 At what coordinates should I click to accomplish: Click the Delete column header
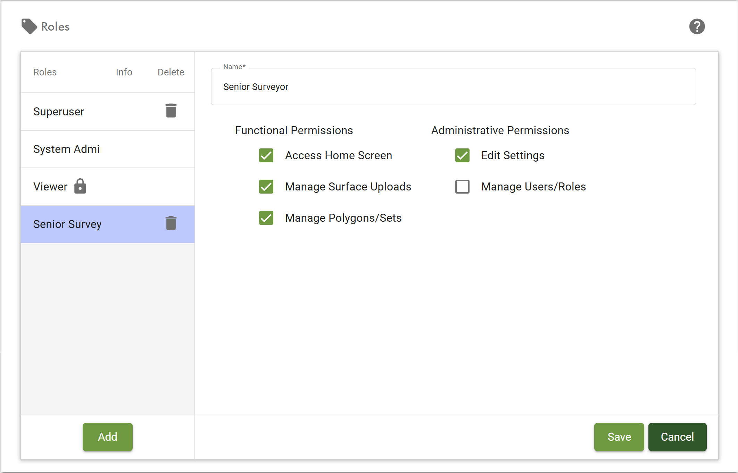click(x=171, y=72)
